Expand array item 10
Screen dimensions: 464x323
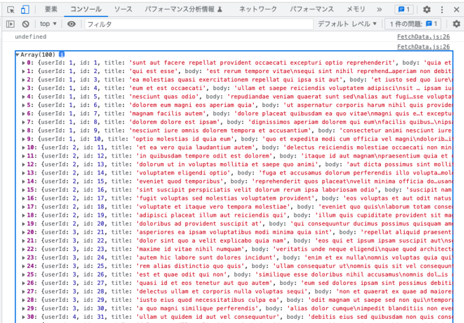coord(24,147)
